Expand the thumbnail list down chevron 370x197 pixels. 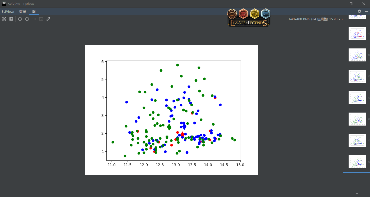tap(357, 193)
